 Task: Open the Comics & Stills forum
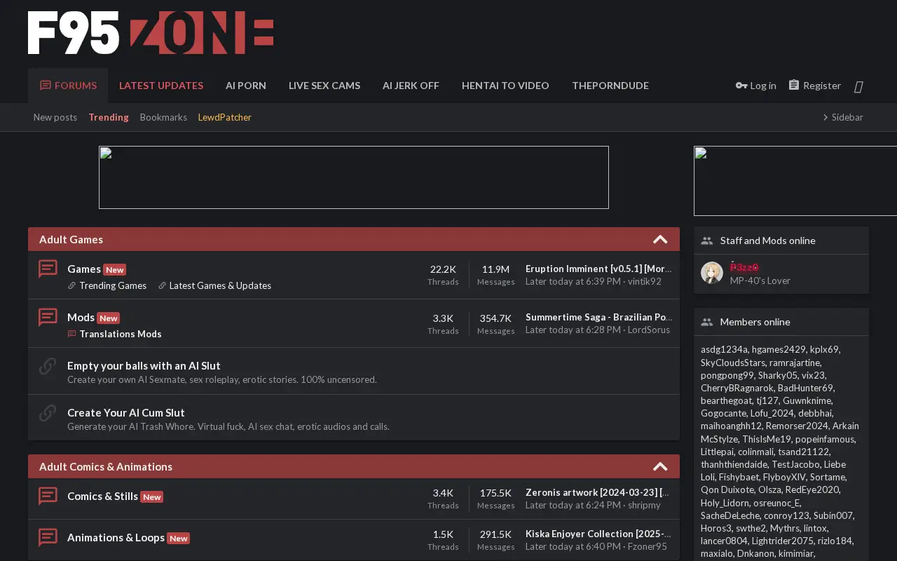[x=102, y=496]
